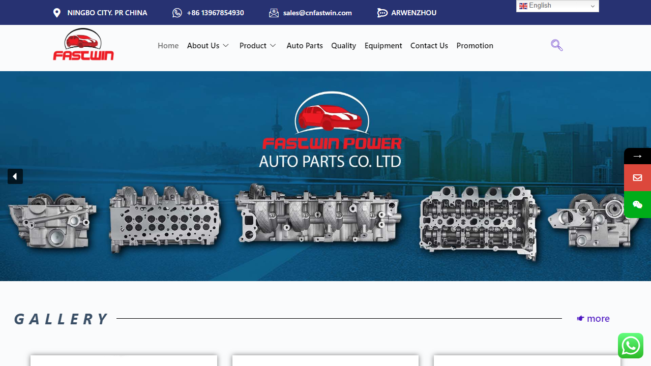The width and height of the screenshot is (651, 366).
Task: Click the GALLERY section heading
Action: click(61, 319)
